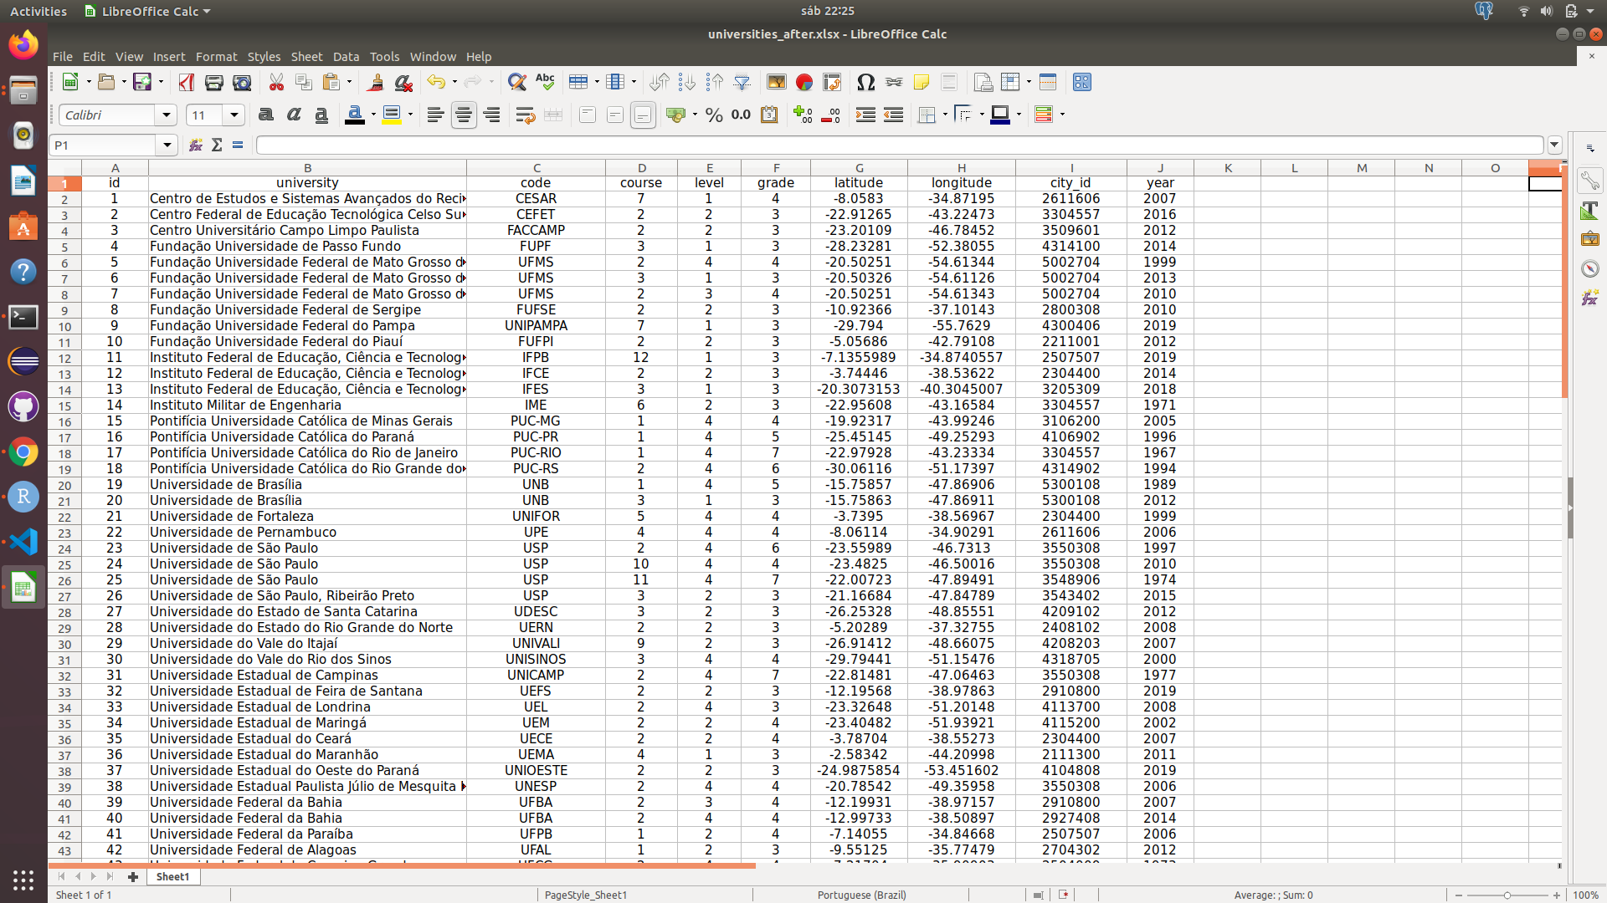Insert a special character
Image resolution: width=1607 pixels, height=903 pixels.
(866, 82)
